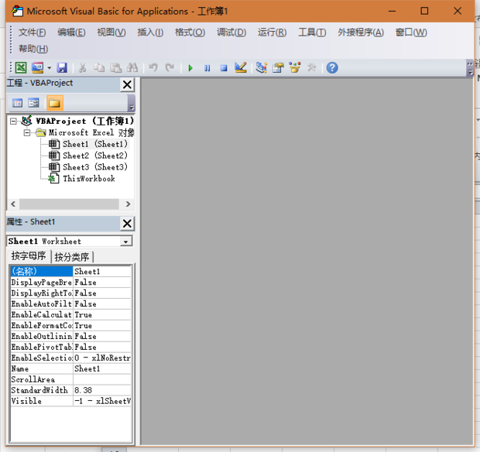The height and width of the screenshot is (452, 480).
Task: Open the Object Browser icon
Action: point(295,68)
